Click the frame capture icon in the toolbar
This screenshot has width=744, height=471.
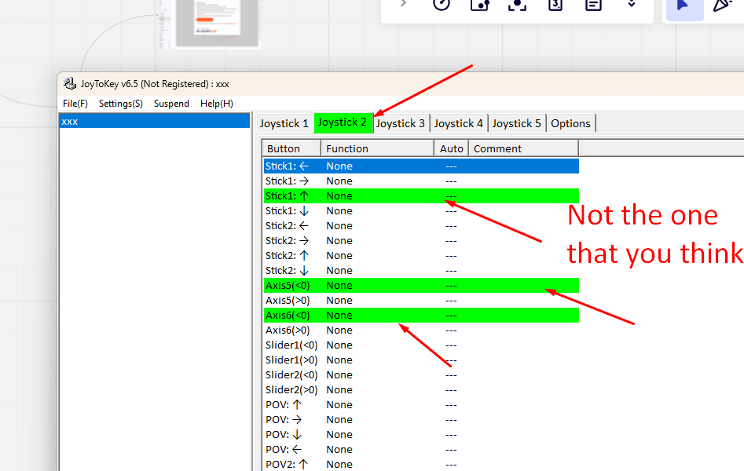pyautogui.click(x=517, y=5)
